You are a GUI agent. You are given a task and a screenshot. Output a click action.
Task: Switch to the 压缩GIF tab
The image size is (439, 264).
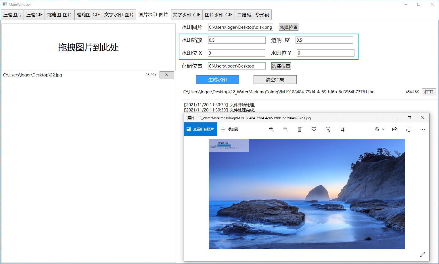coord(34,15)
